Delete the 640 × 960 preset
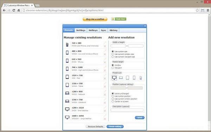This screenshot has height=132, width=211. 105,62
